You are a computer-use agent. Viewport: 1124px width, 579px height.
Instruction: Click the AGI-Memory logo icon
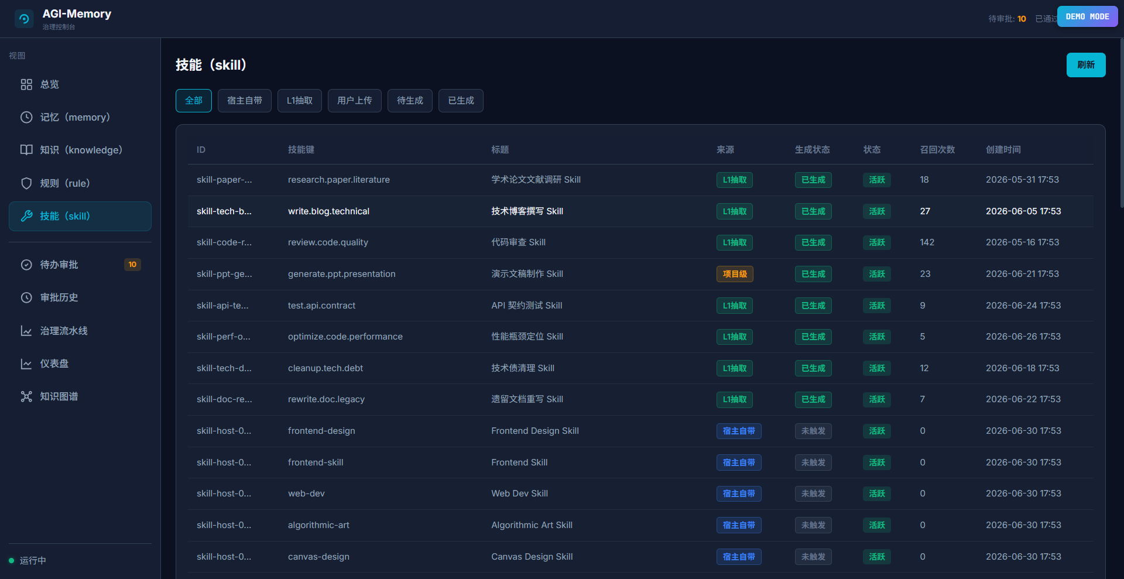(x=24, y=19)
